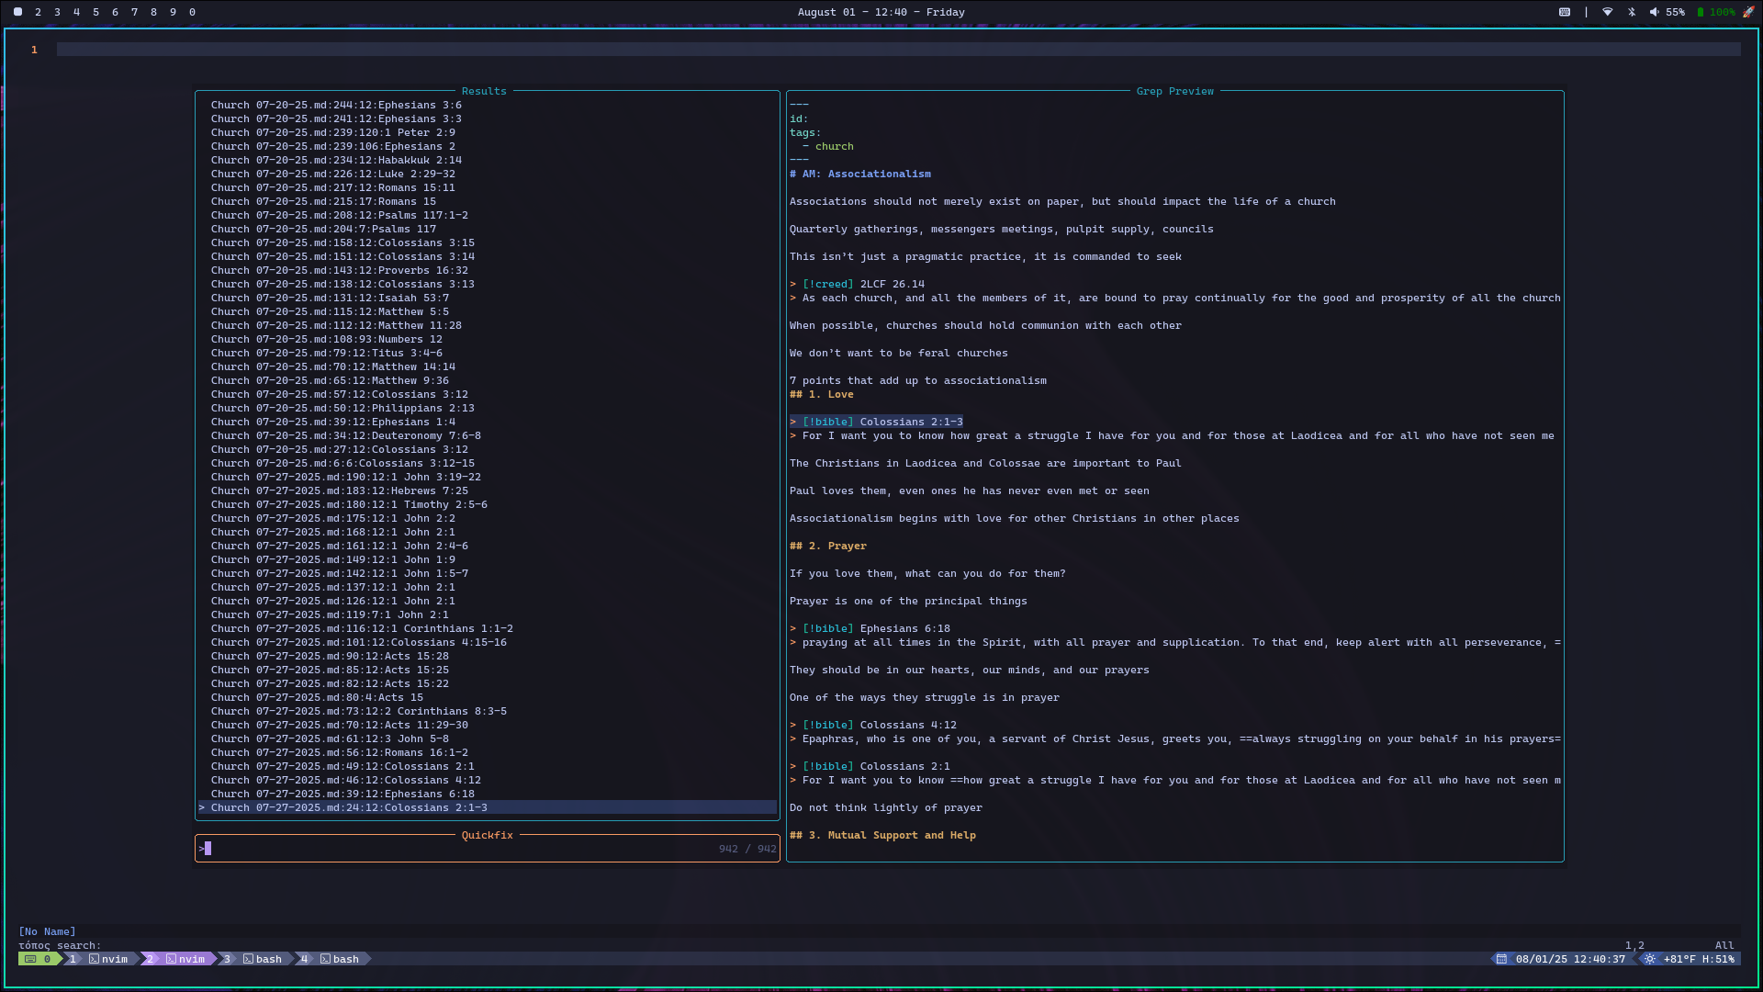1763x992 pixels.
Task: Switch to workspace 2
Action: 38,12
